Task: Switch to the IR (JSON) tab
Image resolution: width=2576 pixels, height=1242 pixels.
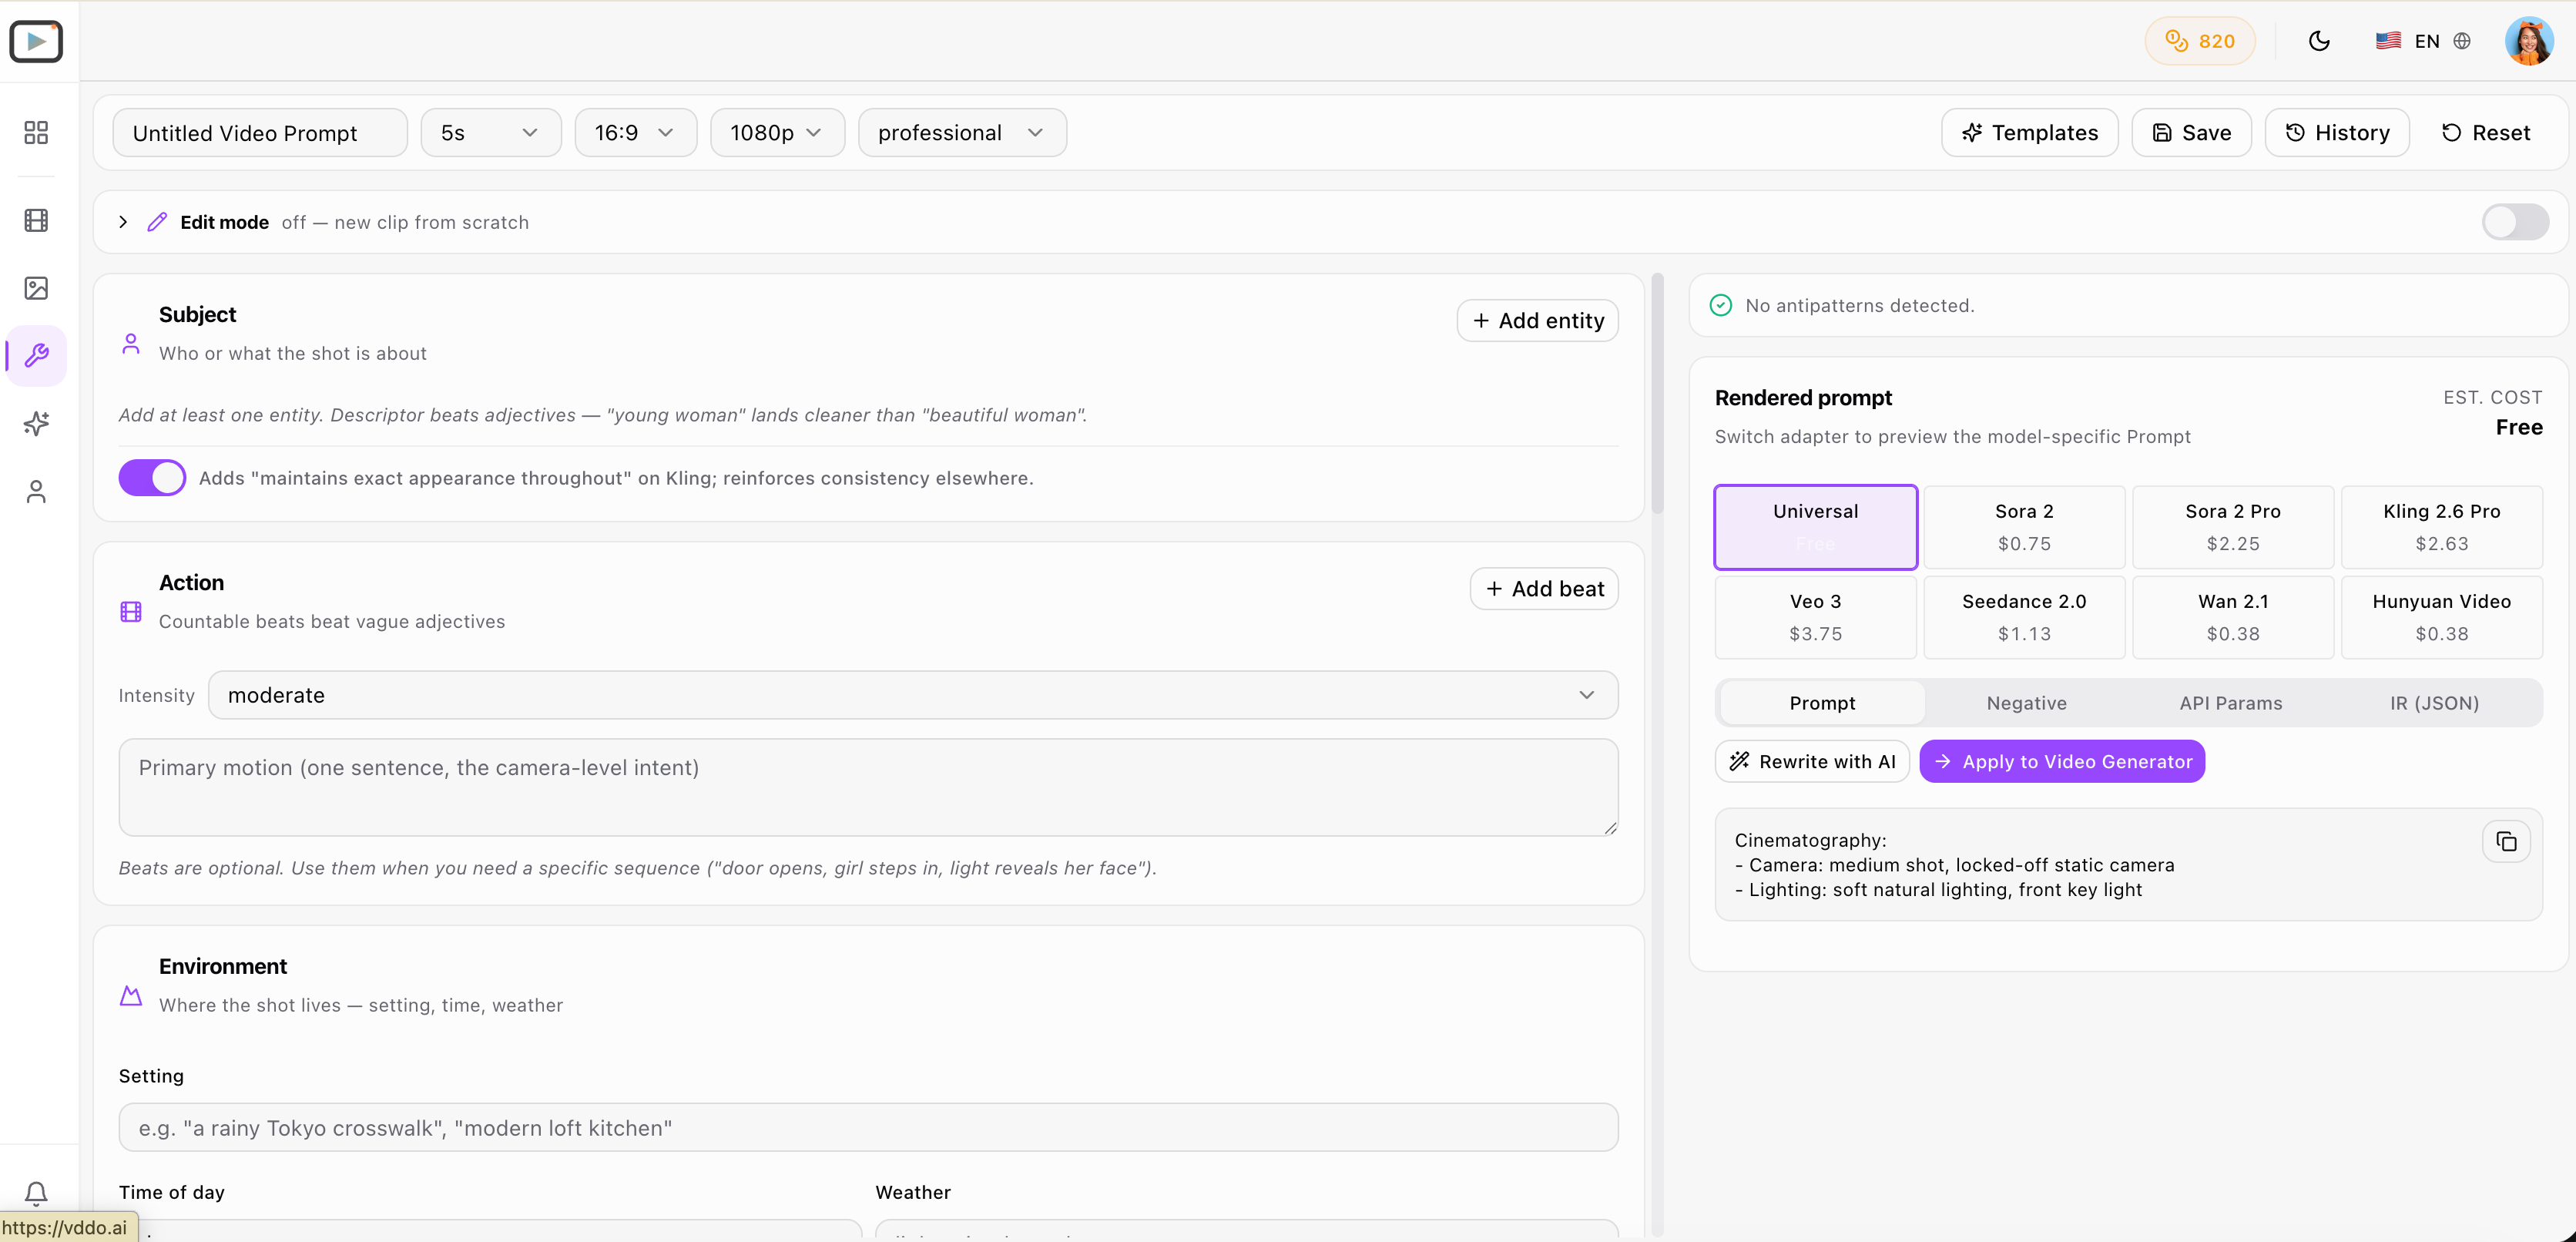Action: pyautogui.click(x=2434, y=703)
